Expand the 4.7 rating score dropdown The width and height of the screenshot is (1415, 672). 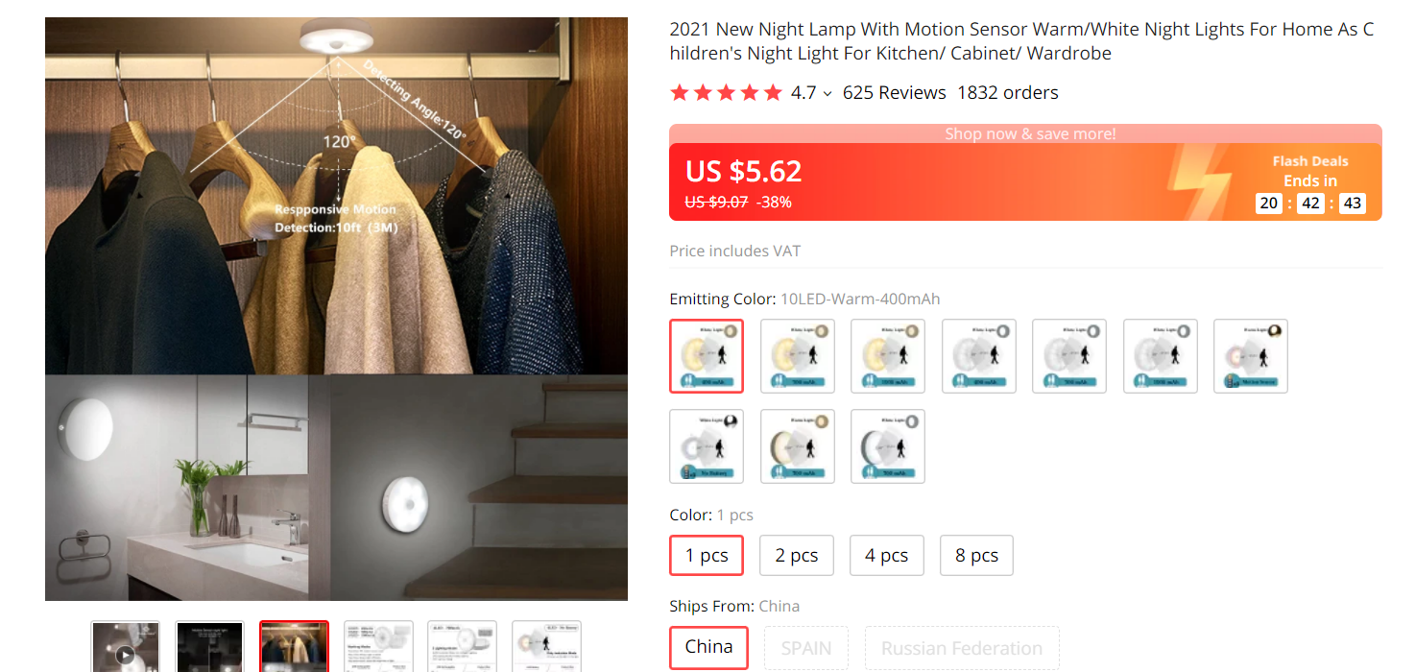click(827, 93)
